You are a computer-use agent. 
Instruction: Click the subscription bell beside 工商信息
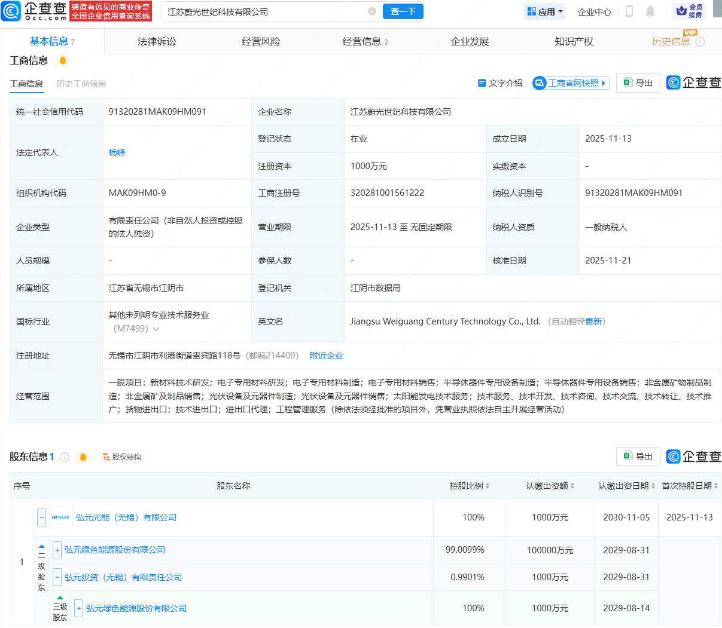(62, 60)
